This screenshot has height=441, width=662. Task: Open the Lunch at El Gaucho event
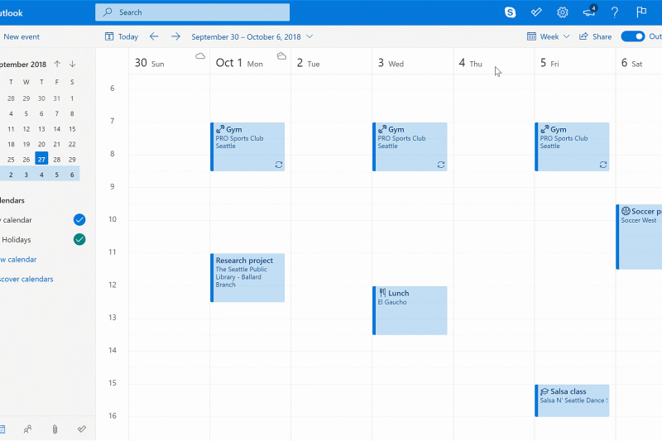click(410, 310)
